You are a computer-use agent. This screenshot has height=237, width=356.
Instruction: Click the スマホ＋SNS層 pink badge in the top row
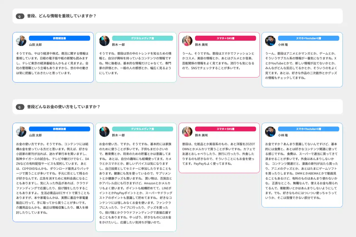coord(226,38)
